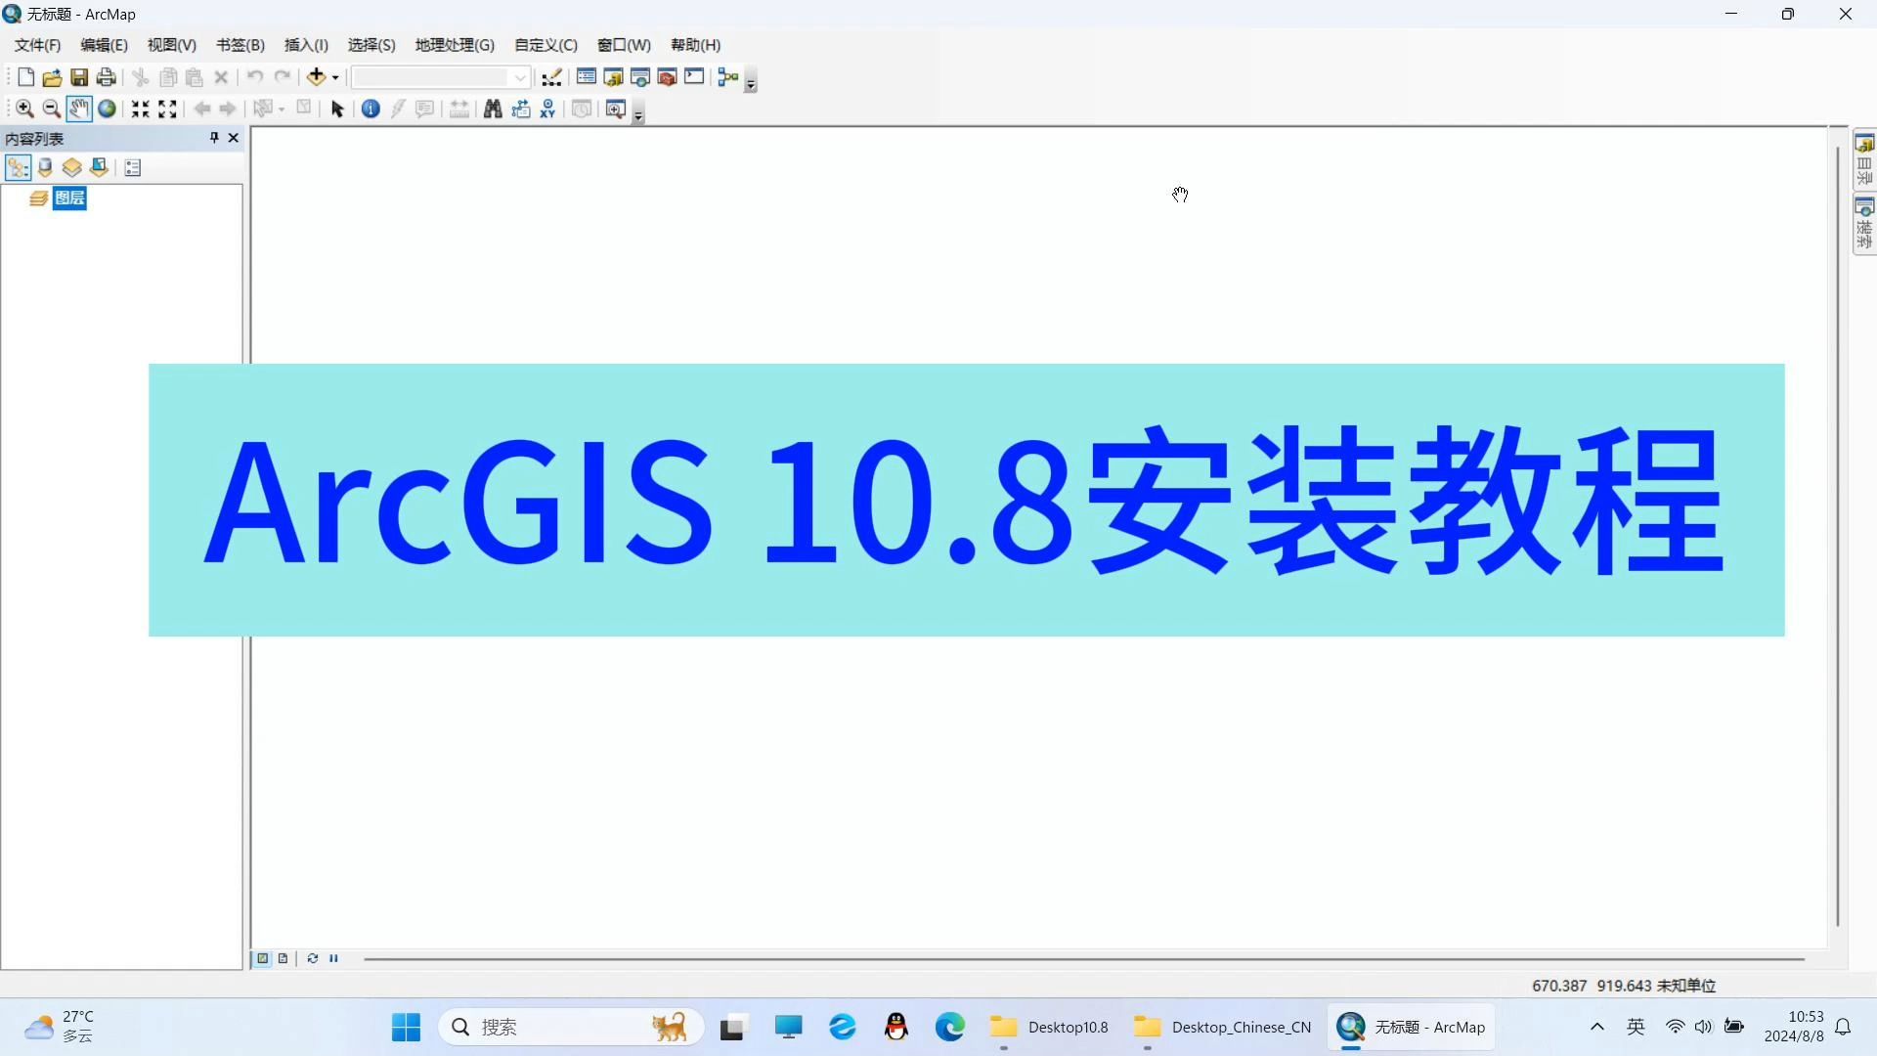Open the Find tool

tap(493, 109)
